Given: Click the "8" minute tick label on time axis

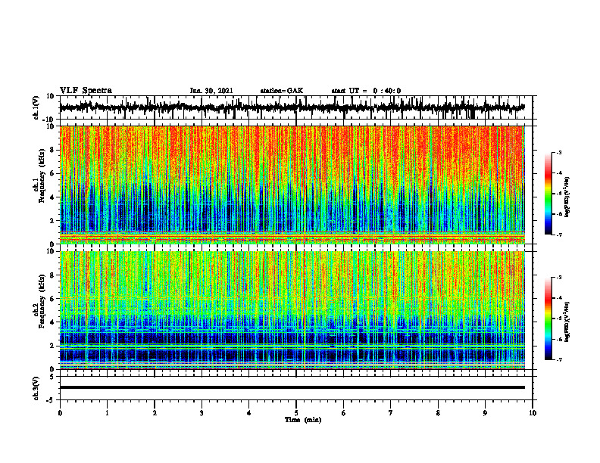Looking at the screenshot, I should [x=438, y=413].
